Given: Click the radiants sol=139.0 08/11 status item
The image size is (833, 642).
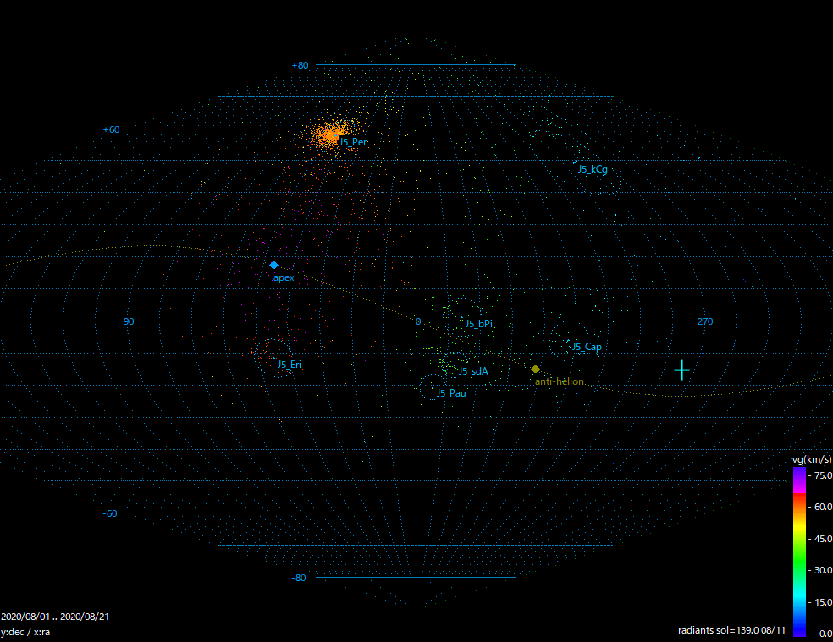Looking at the screenshot, I should coord(733,631).
